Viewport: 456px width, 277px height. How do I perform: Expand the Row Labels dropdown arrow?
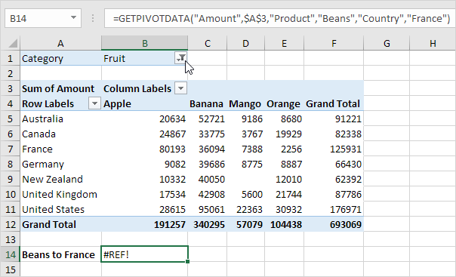click(x=94, y=103)
